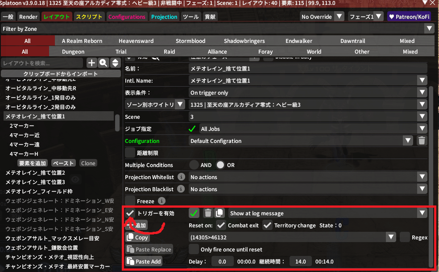Click the copy icon next to trigger trash

coord(219,213)
